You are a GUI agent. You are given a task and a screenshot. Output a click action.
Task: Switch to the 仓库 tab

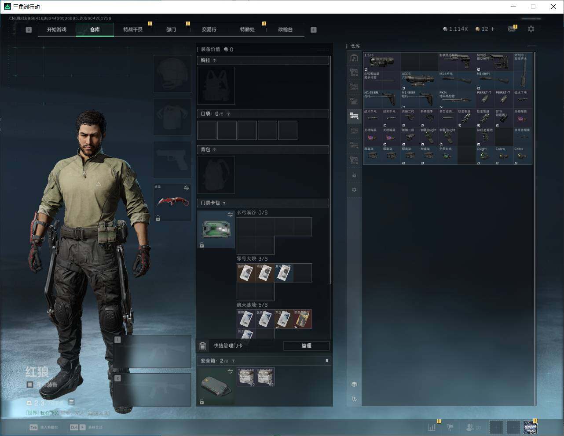[95, 29]
